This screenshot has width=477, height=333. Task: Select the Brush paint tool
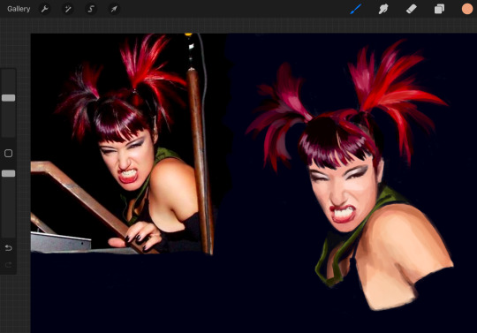(355, 9)
